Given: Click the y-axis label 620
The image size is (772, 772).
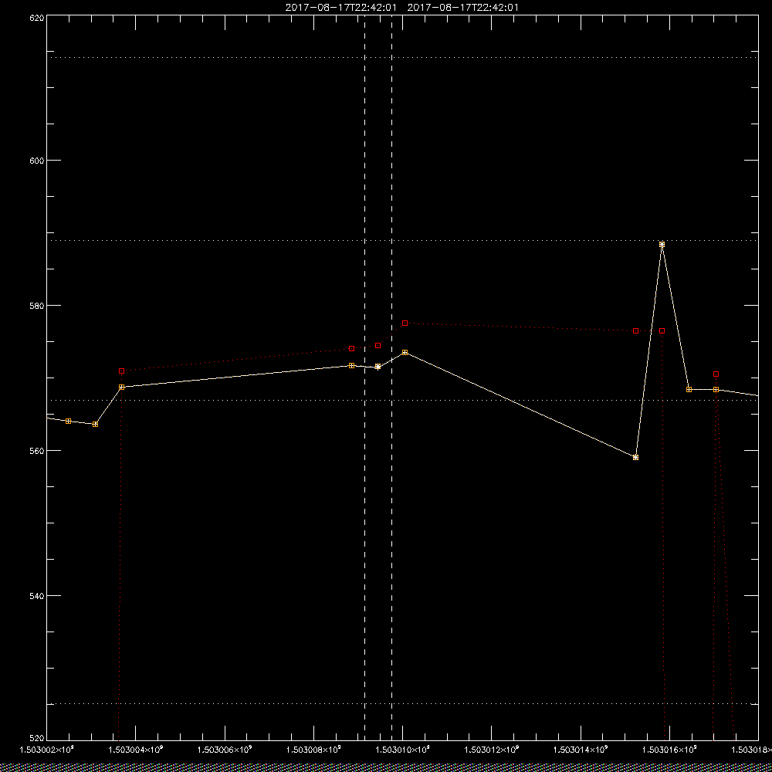Looking at the screenshot, I should pyautogui.click(x=37, y=17).
